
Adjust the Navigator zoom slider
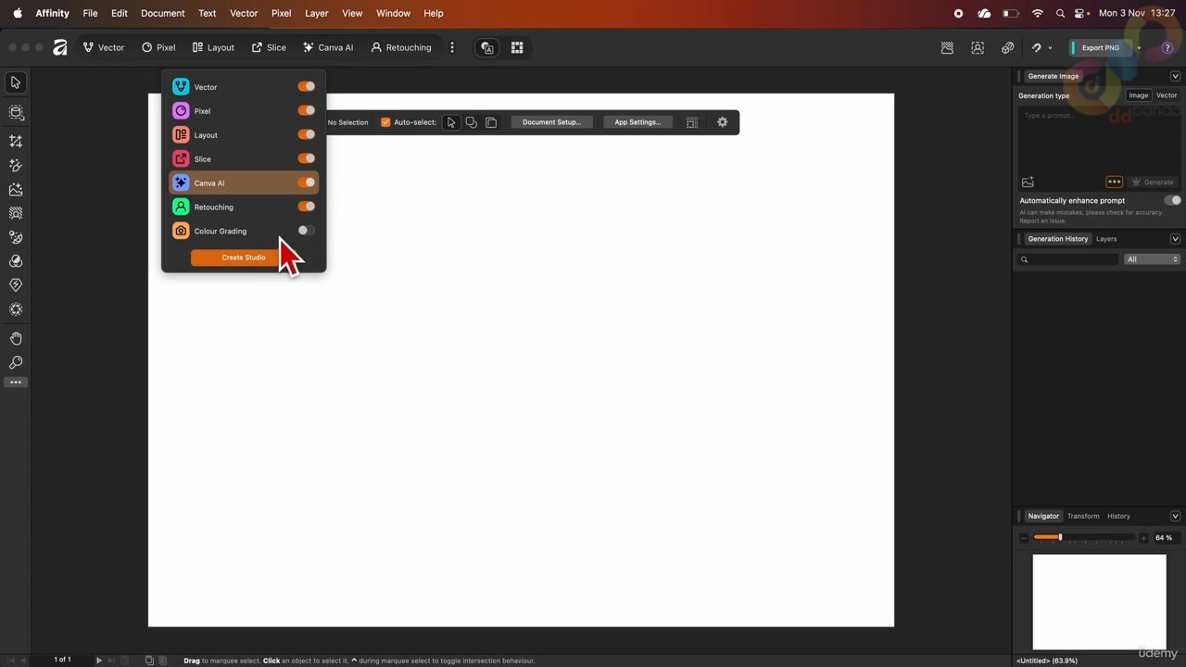[1083, 537]
